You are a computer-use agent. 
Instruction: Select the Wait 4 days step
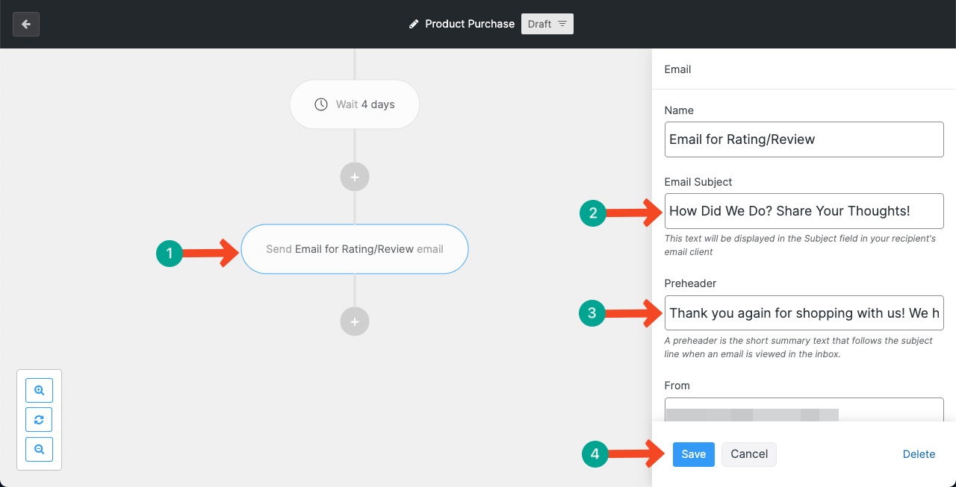tap(355, 104)
